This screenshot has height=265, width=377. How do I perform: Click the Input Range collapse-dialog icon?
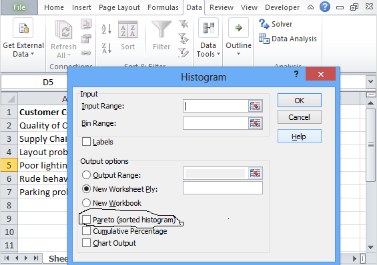(255, 106)
